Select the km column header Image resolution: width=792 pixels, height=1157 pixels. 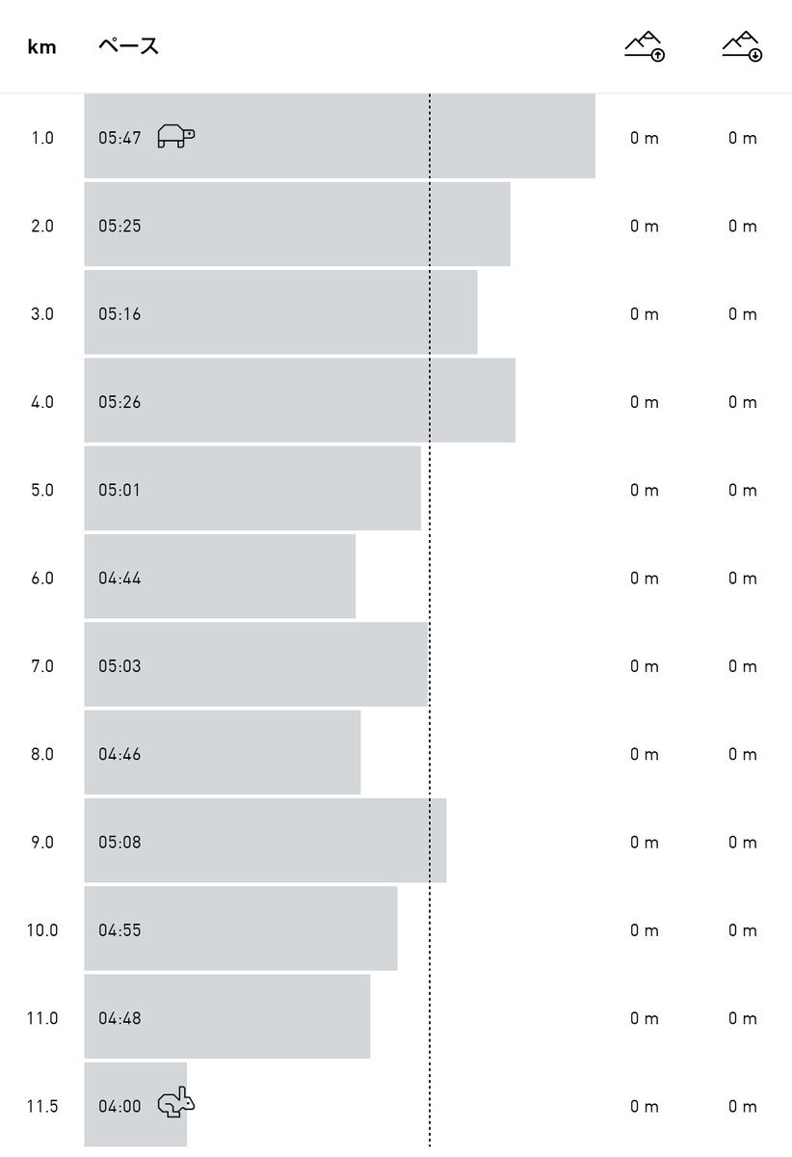[41, 46]
